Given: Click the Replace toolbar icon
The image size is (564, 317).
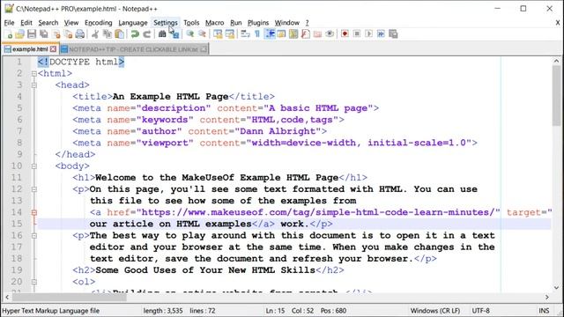Looking at the screenshot, I should (x=174, y=34).
